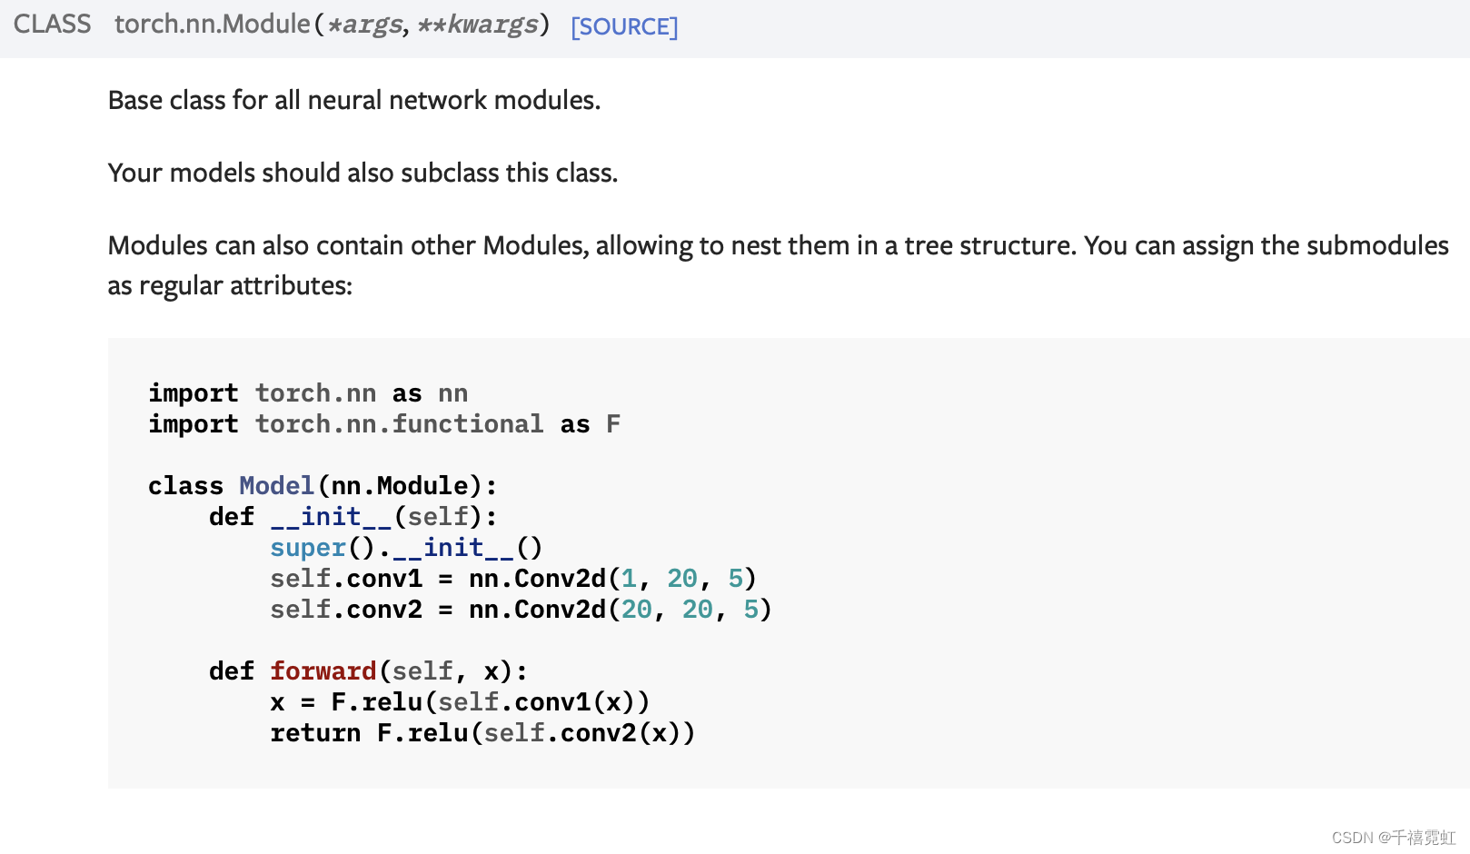Click 'Base class for all neural network modules.'
The image size is (1470, 854).
point(354,100)
